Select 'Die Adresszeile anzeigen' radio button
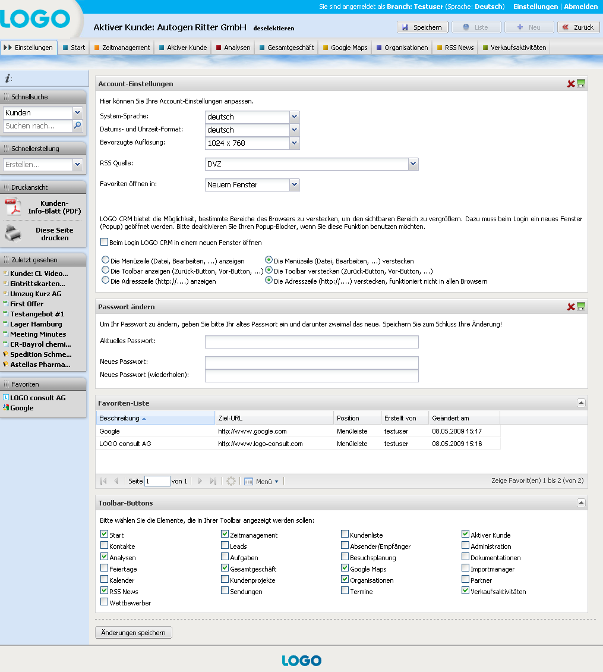Viewport: 603px width, 672px height. (105, 280)
